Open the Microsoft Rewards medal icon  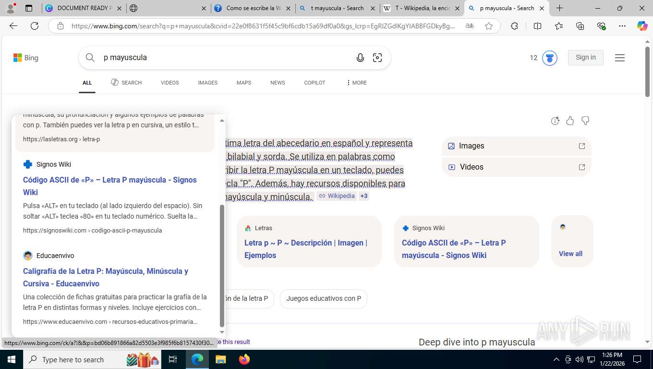549,58
